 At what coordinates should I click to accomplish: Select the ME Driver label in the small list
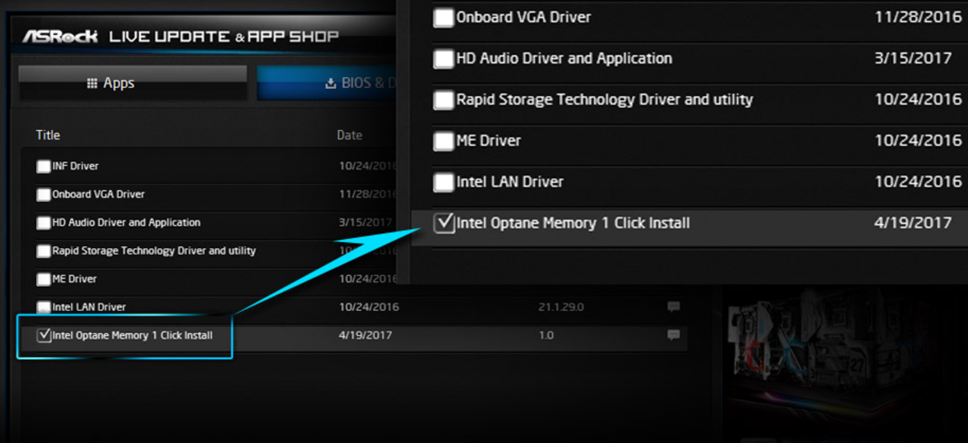point(74,279)
